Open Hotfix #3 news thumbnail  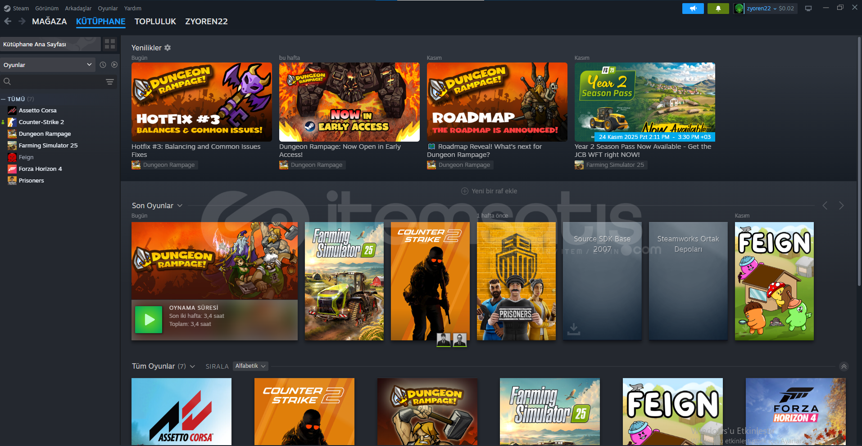202,102
